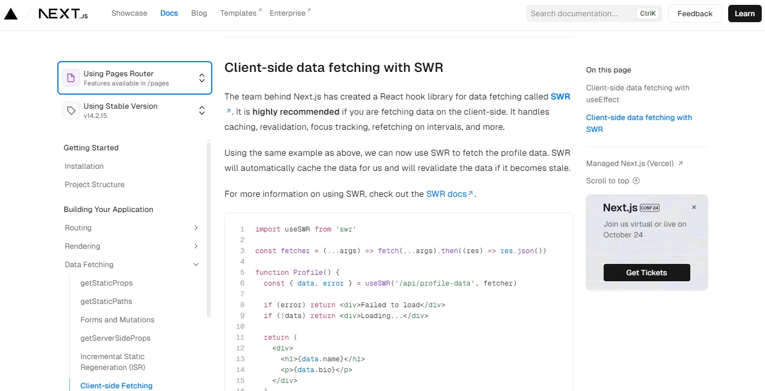Viewport: 765px width, 391px height.
Task: Click the const fetcher code line
Action: point(401,250)
